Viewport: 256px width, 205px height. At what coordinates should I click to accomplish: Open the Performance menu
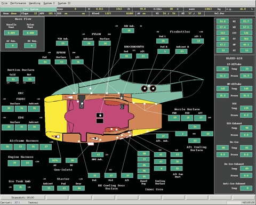(x=18, y=3)
